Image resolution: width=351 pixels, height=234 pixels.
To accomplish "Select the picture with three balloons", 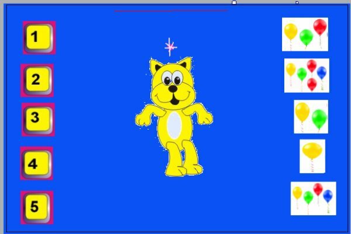I will 305,34.
